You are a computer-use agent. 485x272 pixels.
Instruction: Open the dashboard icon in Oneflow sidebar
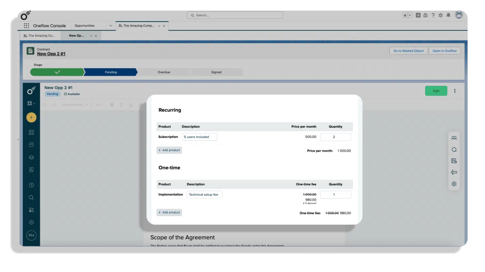31,133
